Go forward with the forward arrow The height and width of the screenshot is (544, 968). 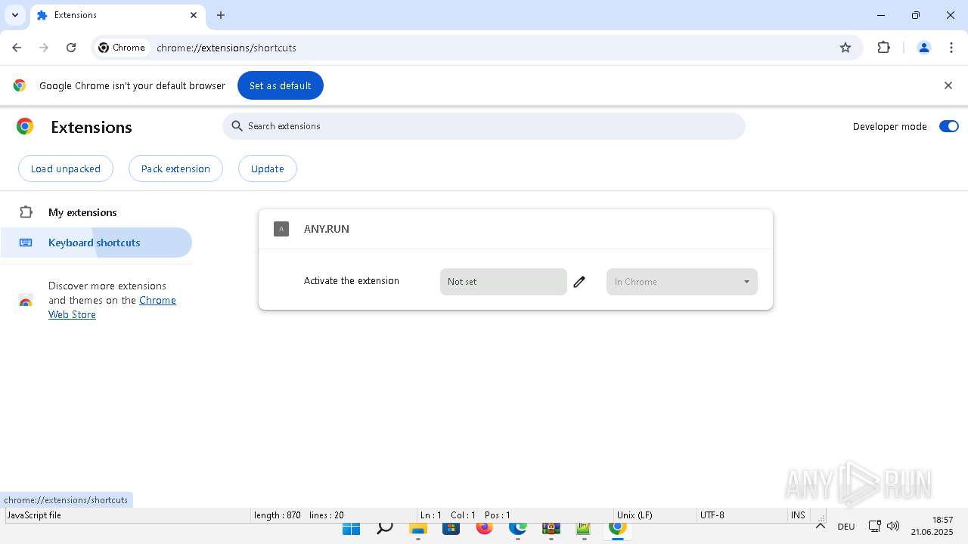click(x=44, y=48)
